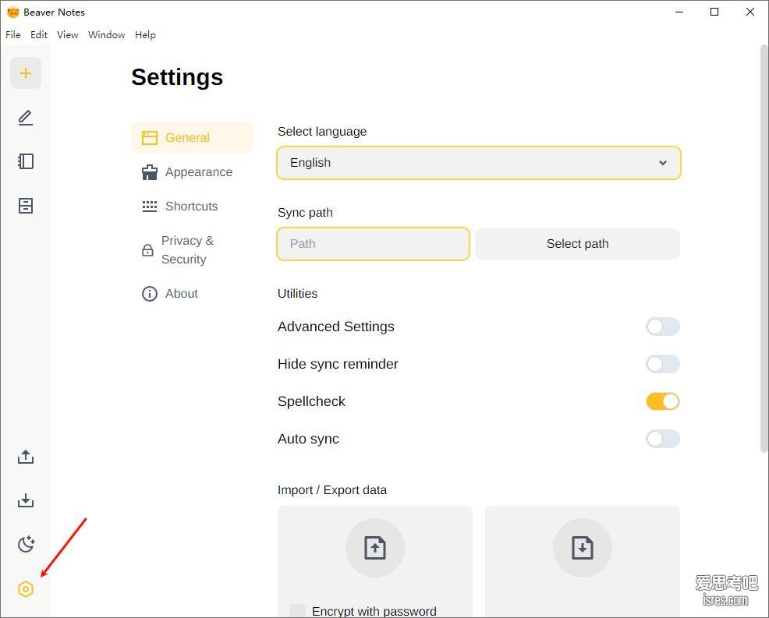
Task: Disable the Spellcheck toggle
Action: (663, 401)
